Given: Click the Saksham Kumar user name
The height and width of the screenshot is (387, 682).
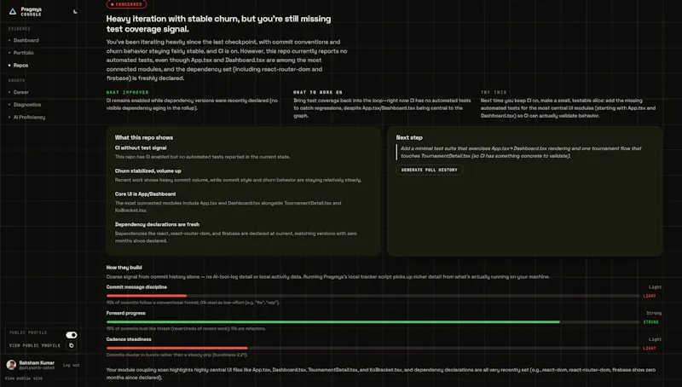Looking at the screenshot, I should click(37, 362).
